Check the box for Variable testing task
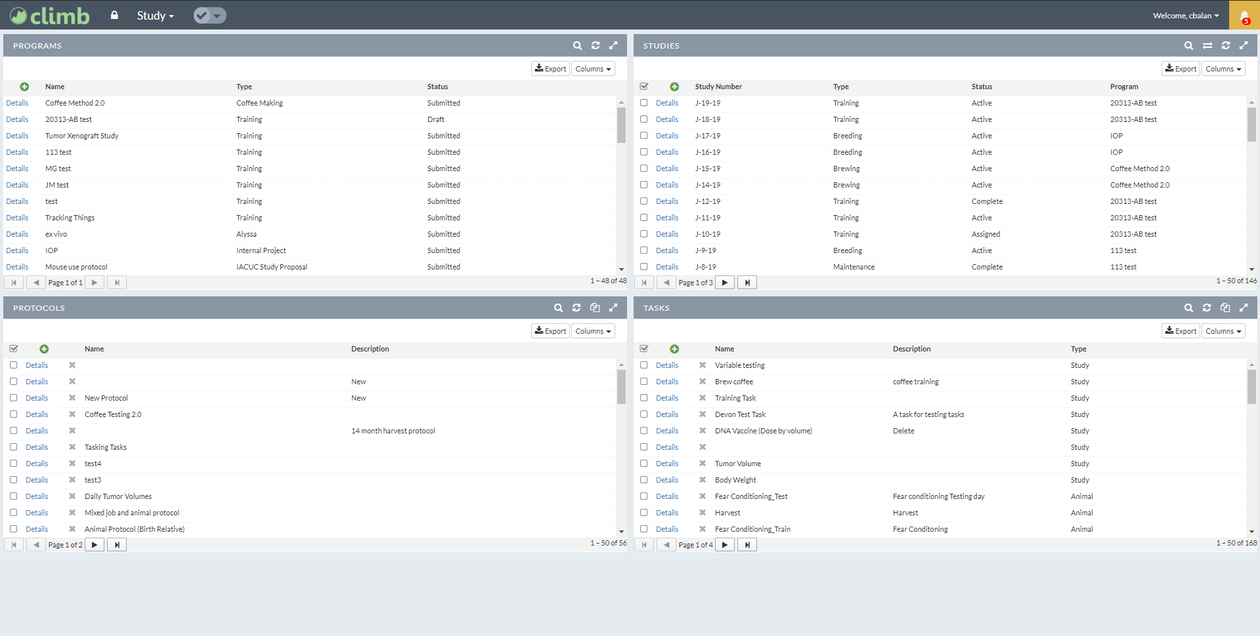 coord(643,365)
